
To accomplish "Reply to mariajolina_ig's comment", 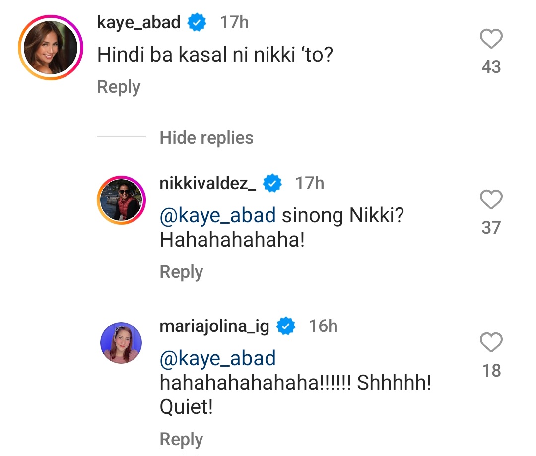I will tap(181, 439).
